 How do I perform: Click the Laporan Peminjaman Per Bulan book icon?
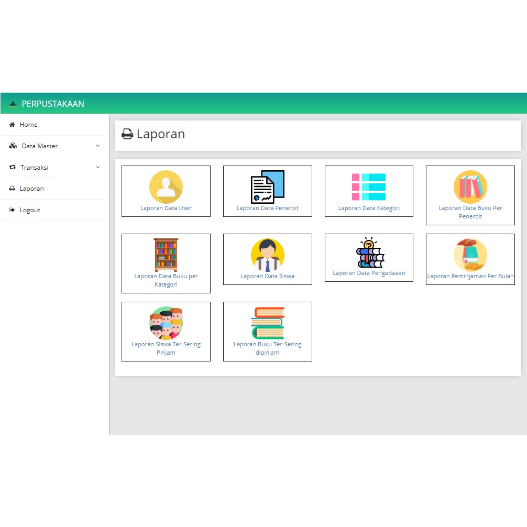(x=470, y=254)
